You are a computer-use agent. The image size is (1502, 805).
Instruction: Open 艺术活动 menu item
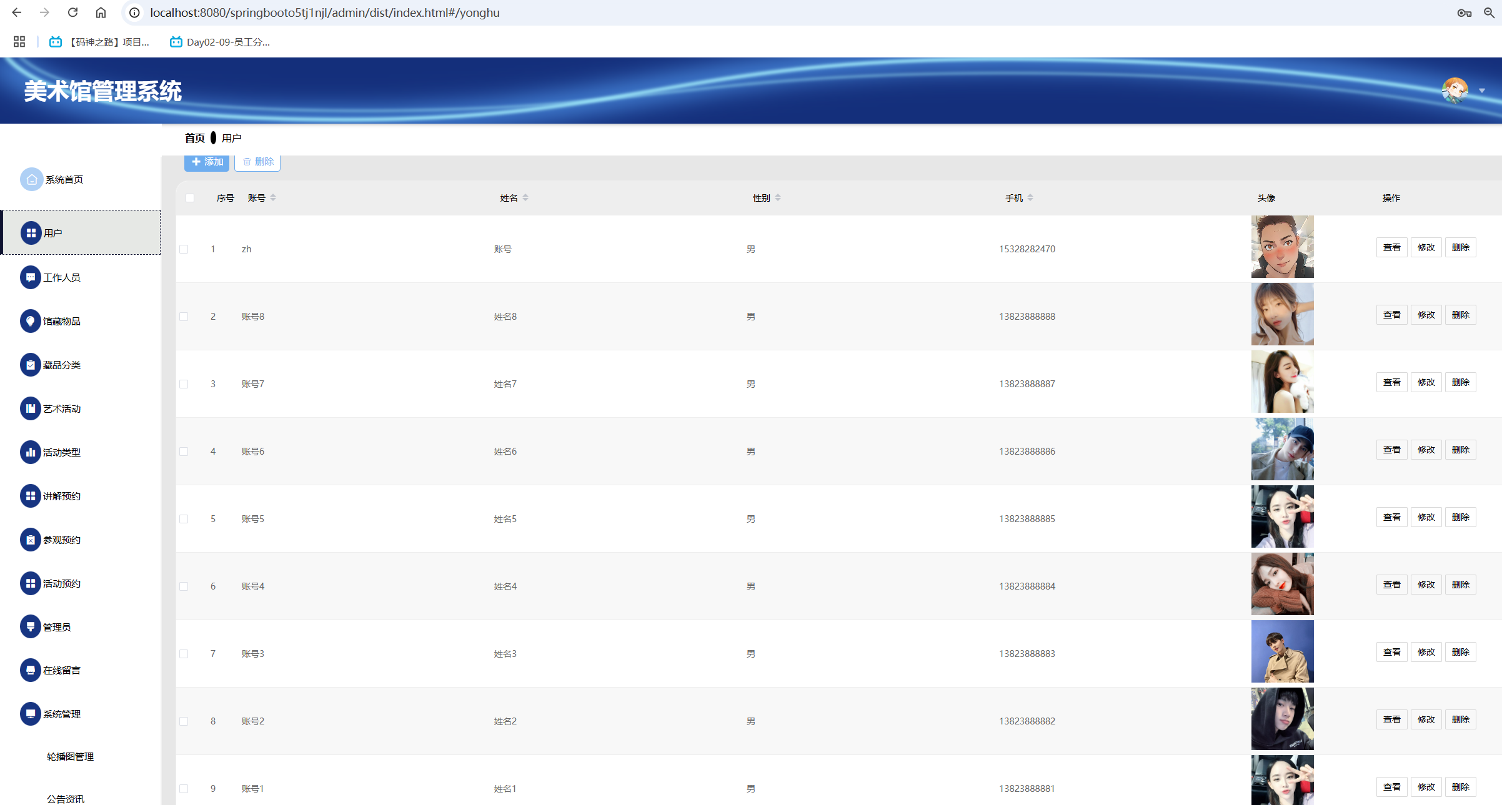tap(61, 408)
